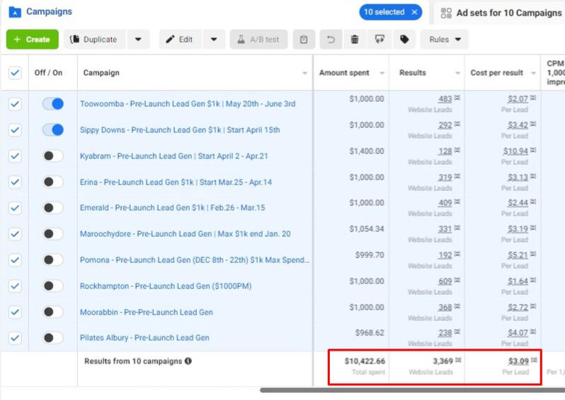This screenshot has height=400, width=565.
Task: Open the Emerald Pre-Launch Lead Gen campaign
Action: pyautogui.click(x=172, y=208)
